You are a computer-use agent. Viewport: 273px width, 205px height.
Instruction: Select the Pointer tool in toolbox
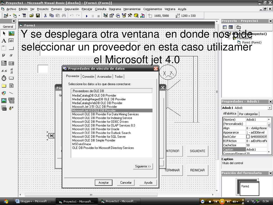(x=4, y=33)
